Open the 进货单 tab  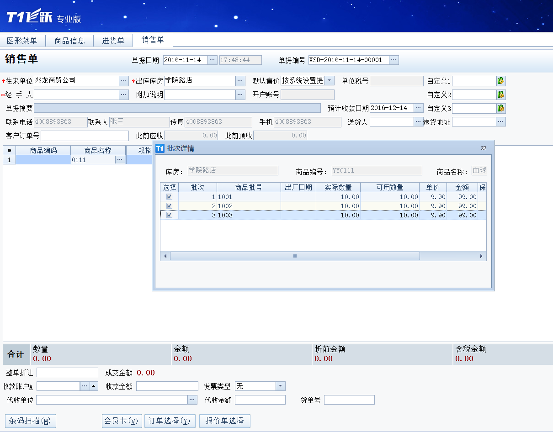pyautogui.click(x=113, y=41)
